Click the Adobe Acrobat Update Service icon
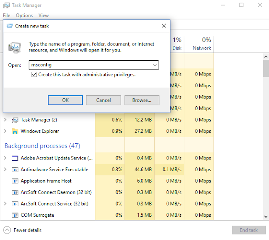 pos(15,158)
